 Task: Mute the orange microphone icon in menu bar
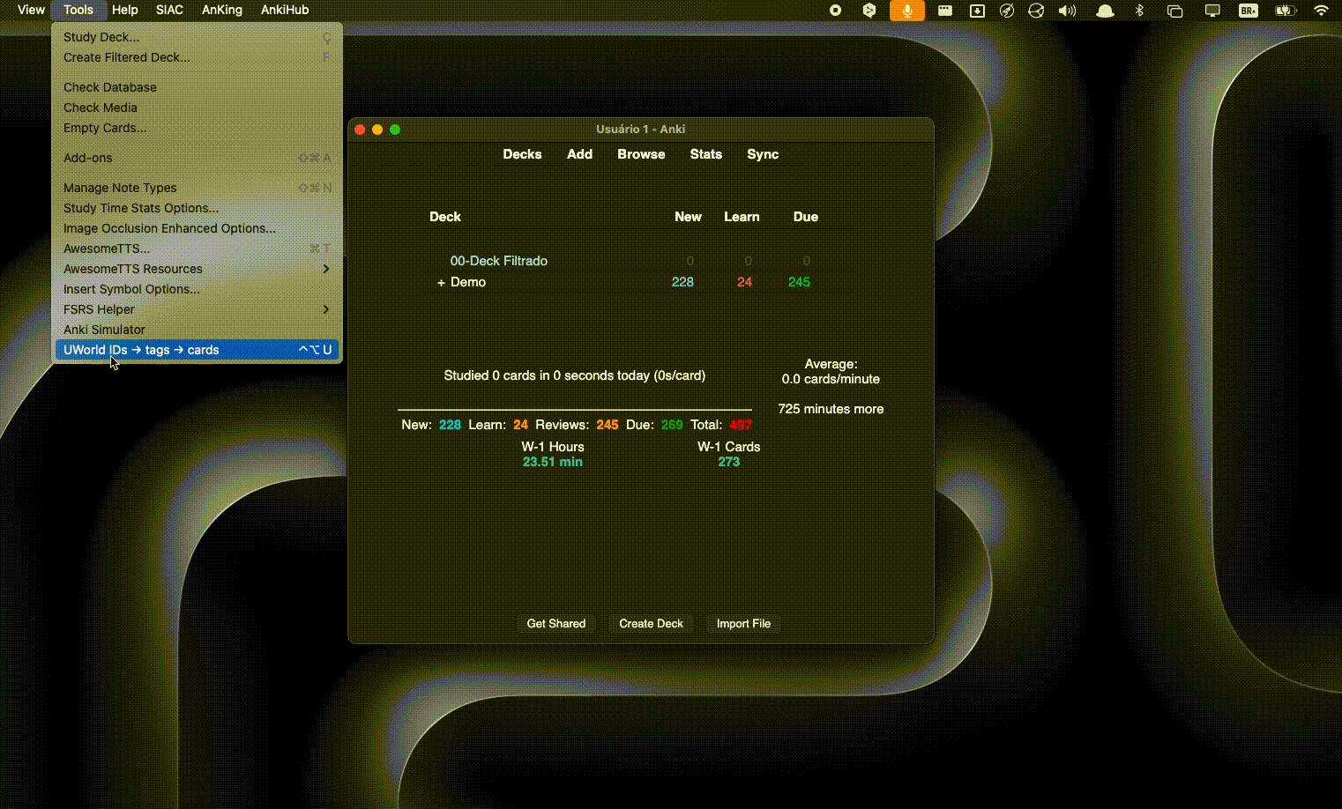[907, 11]
